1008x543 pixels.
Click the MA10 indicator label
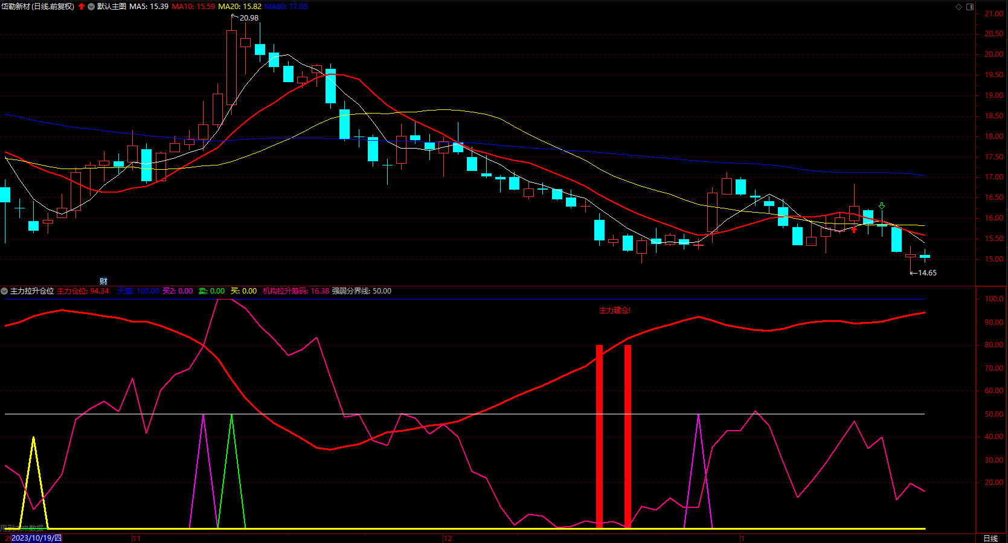click(x=193, y=7)
